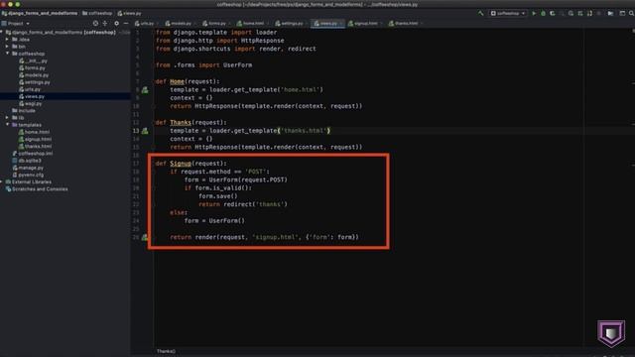The image size is (635, 357).
Task: Start debugging with the green bug icon
Action: pyautogui.click(x=543, y=13)
